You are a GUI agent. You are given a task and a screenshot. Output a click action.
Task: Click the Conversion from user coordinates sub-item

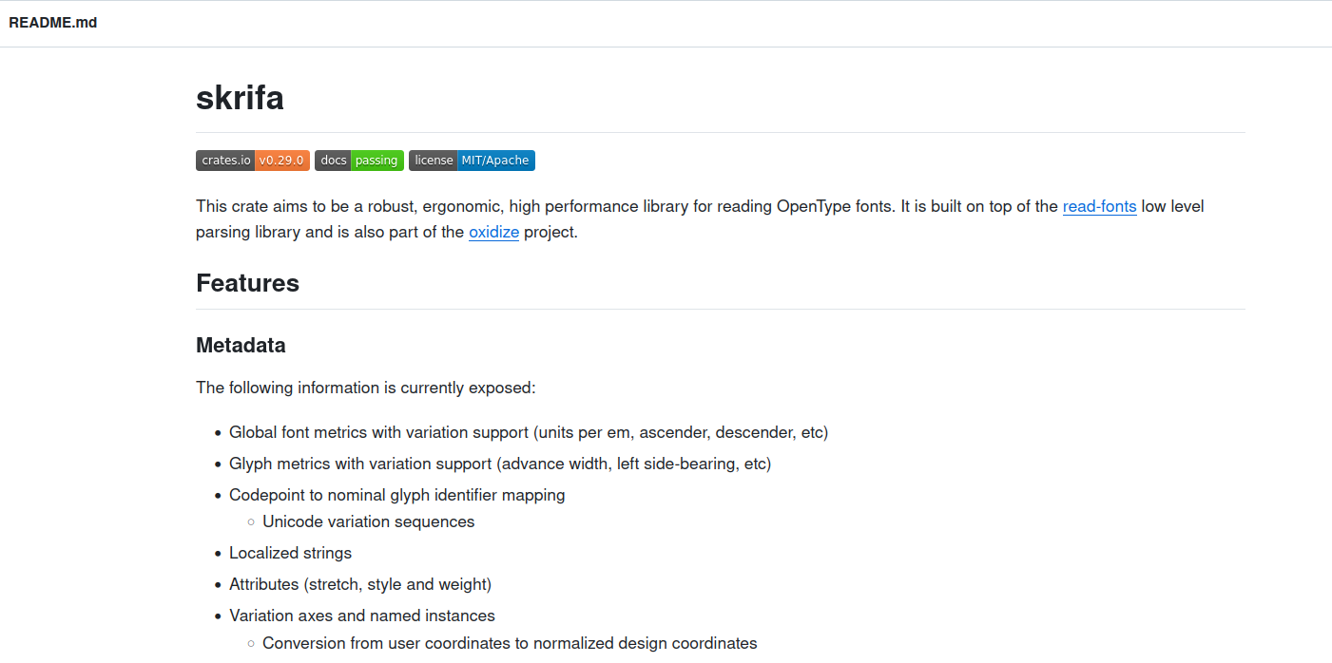point(510,643)
